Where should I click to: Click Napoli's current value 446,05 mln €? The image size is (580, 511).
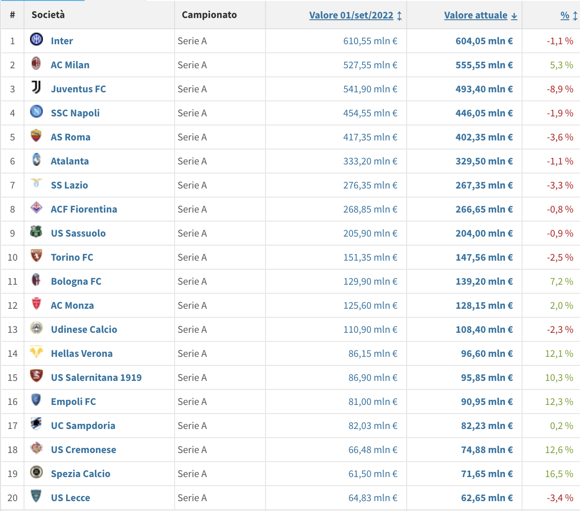(x=484, y=113)
